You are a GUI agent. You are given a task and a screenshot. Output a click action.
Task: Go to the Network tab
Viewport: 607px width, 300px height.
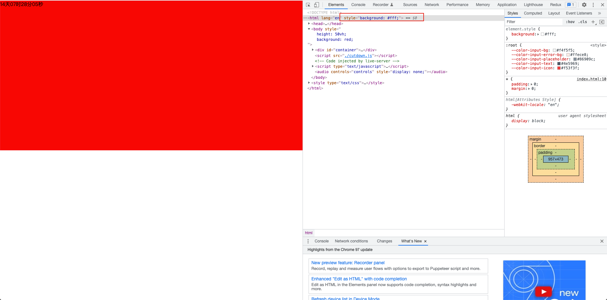(x=432, y=5)
